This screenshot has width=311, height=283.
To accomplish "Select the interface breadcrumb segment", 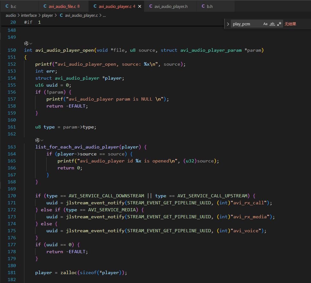I will point(29,15).
